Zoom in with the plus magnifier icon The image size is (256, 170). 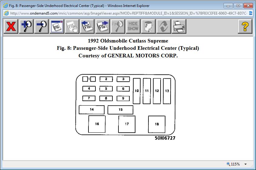coord(26,26)
